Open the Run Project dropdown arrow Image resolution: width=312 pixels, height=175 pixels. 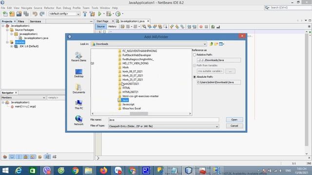pos(104,14)
